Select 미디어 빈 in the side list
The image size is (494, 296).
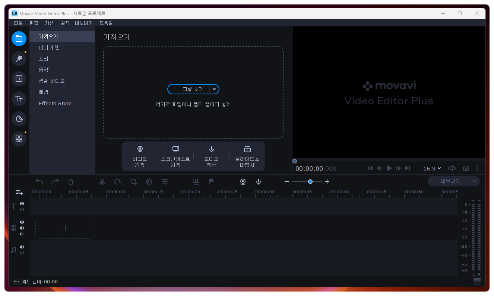(x=62, y=48)
